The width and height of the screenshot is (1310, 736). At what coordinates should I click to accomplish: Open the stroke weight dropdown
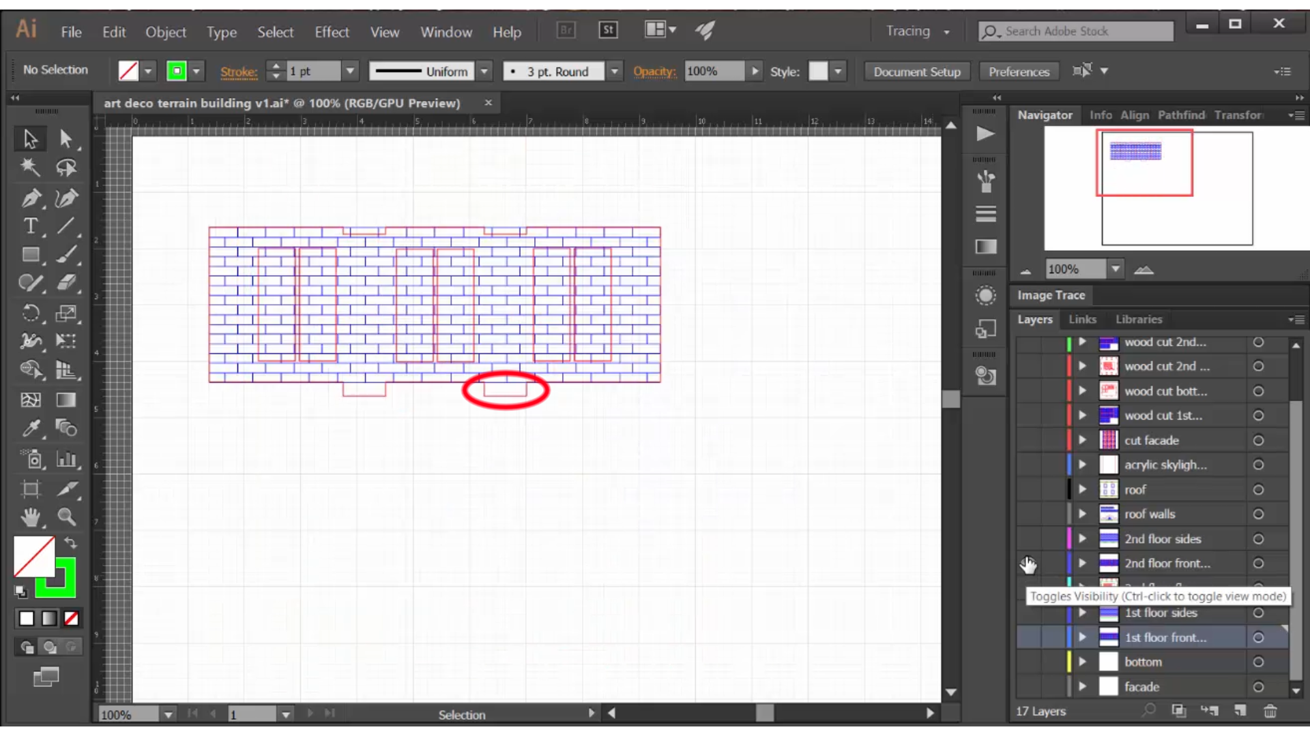350,71
